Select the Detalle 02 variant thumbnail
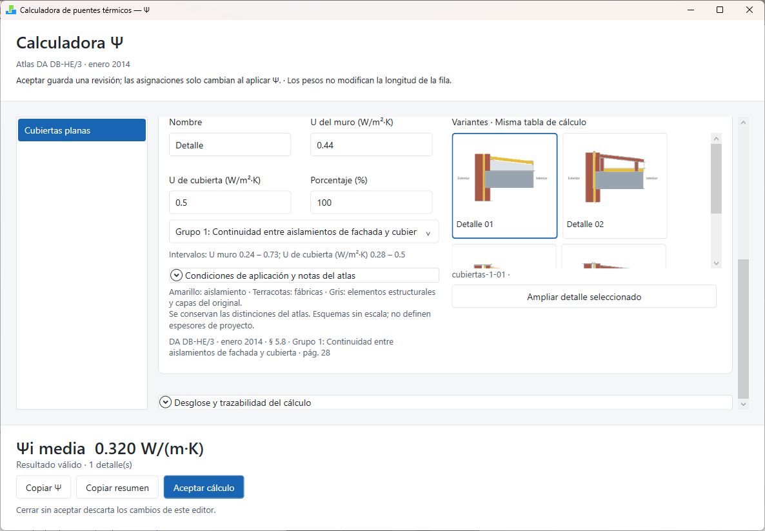Viewport: 765px width, 531px height. pyautogui.click(x=615, y=186)
